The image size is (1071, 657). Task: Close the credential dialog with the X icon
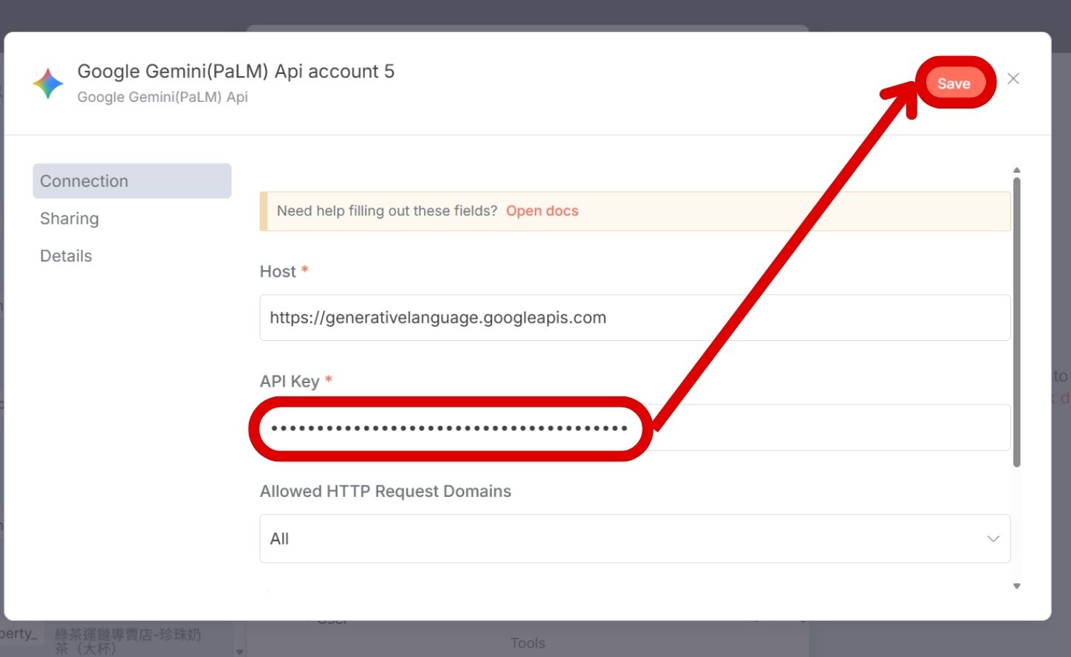coord(1013,79)
